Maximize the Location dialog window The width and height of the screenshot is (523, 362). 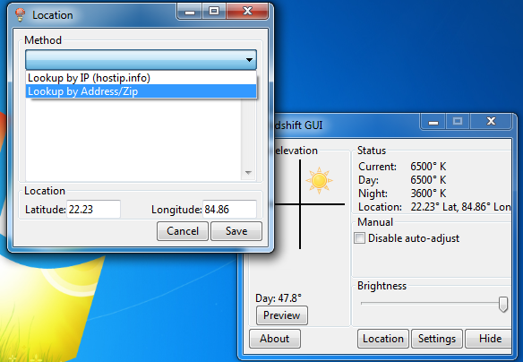[214, 12]
